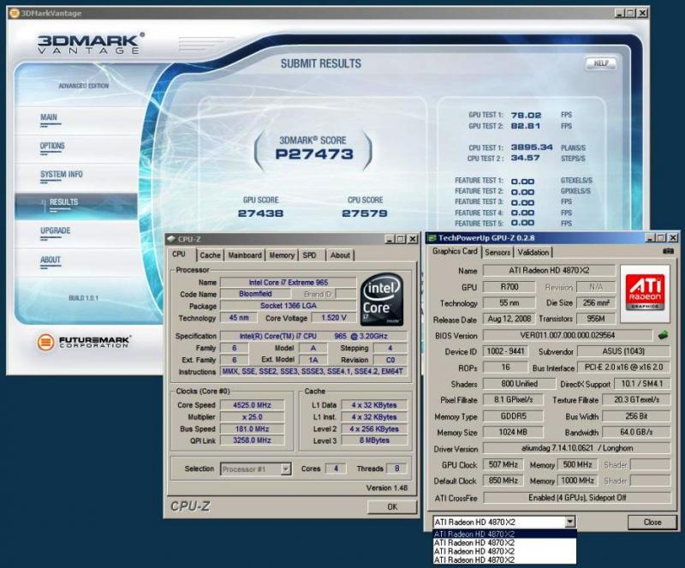Click the CPU-Z title bar icon
Screen dimensions: 685x568
(x=172, y=239)
